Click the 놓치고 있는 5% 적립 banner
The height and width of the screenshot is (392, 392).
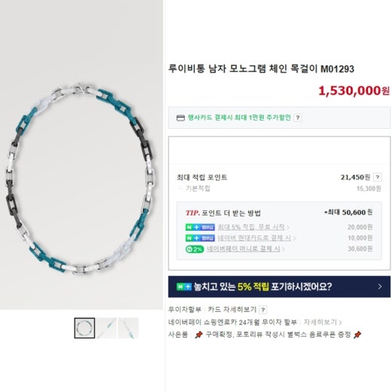[x=279, y=286]
